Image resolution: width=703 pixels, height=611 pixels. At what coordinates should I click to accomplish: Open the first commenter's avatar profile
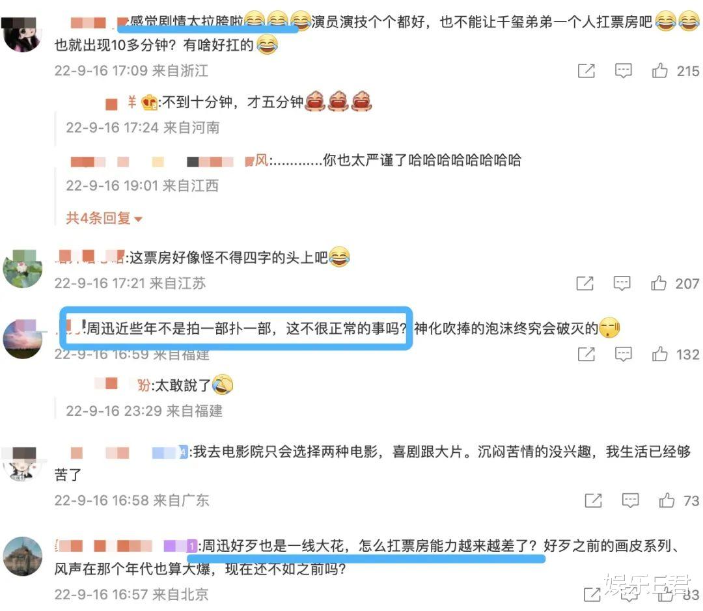22,35
